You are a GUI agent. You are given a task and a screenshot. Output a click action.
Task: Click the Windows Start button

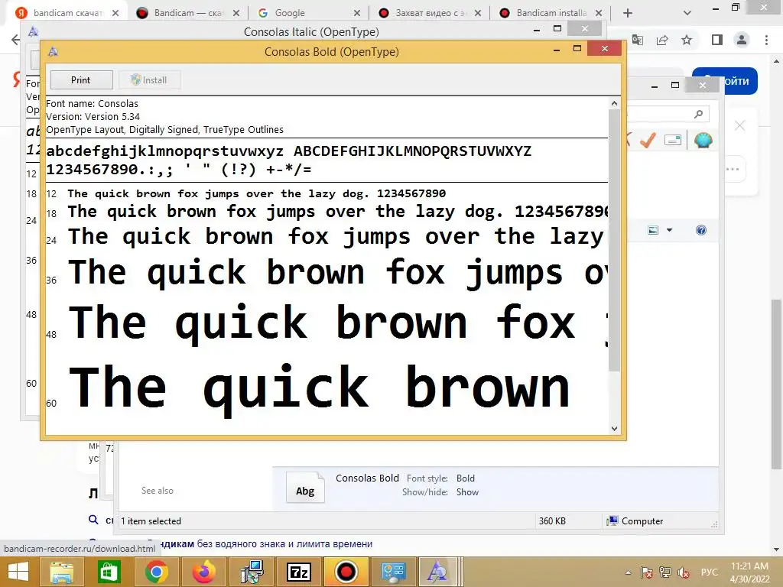click(18, 572)
